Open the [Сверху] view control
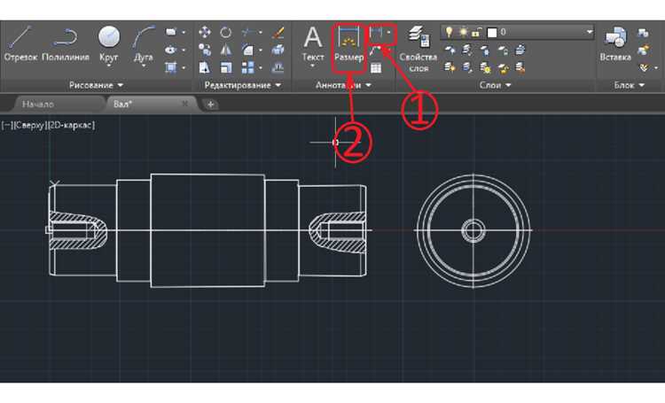 pos(29,125)
